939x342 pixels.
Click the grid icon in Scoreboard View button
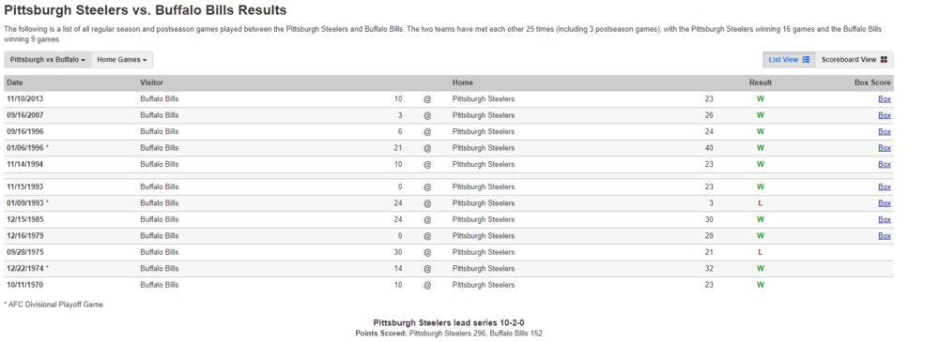[884, 60]
